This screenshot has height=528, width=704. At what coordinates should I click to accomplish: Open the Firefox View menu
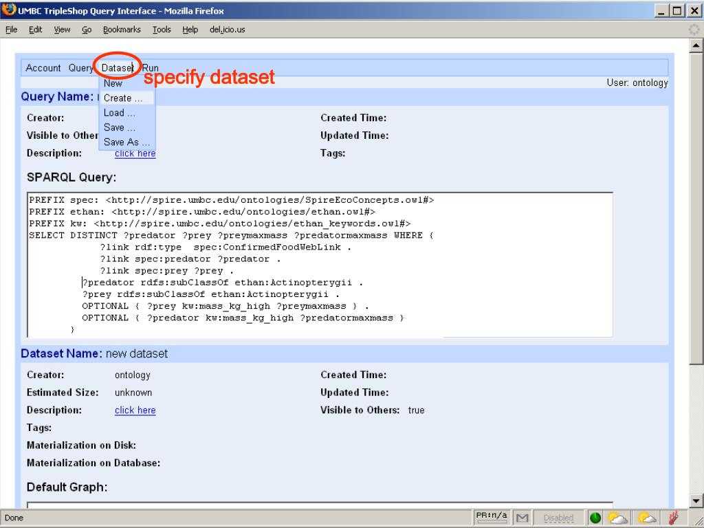point(62,30)
